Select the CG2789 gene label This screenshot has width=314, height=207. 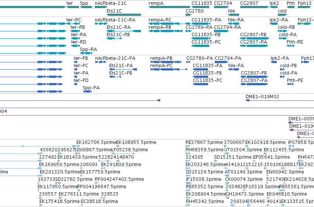point(194,11)
